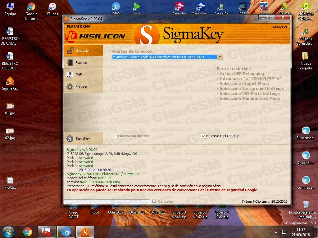Open Odin 3.13 desktop shortcut

[137, 210]
